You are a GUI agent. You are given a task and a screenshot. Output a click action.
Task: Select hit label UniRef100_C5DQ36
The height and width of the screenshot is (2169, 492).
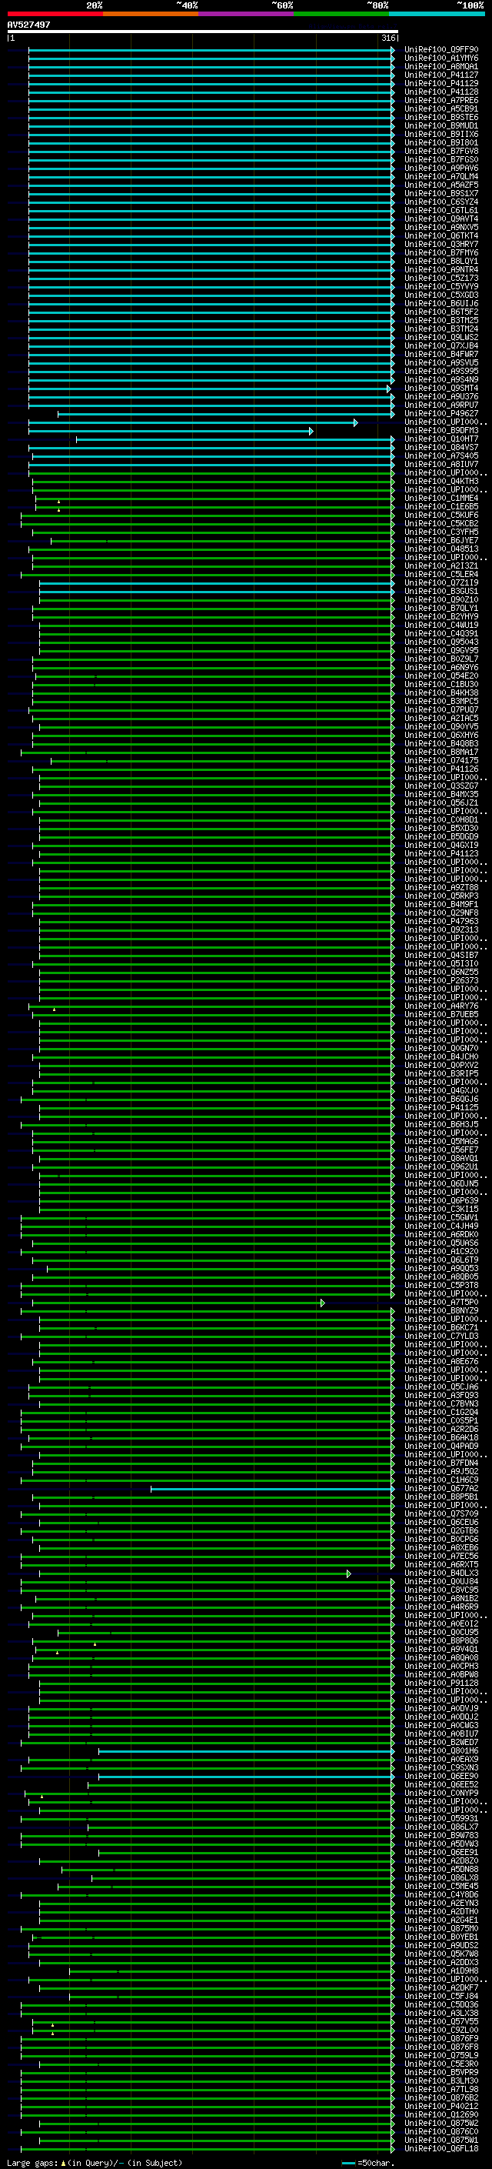440,2005
